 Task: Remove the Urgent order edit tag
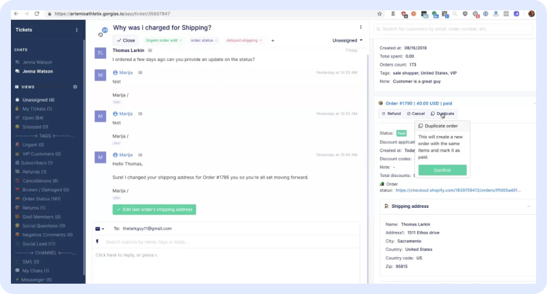tap(181, 40)
